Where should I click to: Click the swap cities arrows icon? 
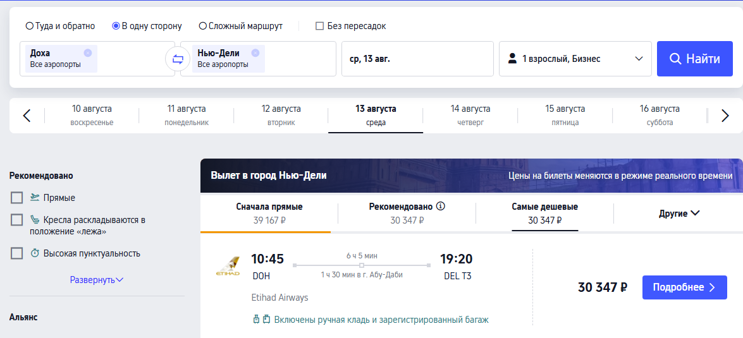(x=178, y=59)
